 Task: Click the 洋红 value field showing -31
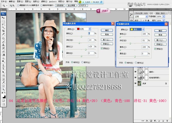pyautogui.click(x=145, y=40)
